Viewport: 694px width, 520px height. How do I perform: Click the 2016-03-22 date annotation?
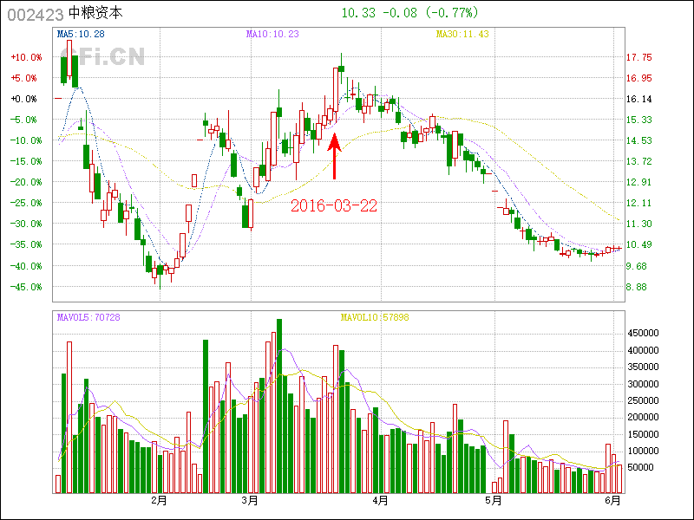coord(334,205)
